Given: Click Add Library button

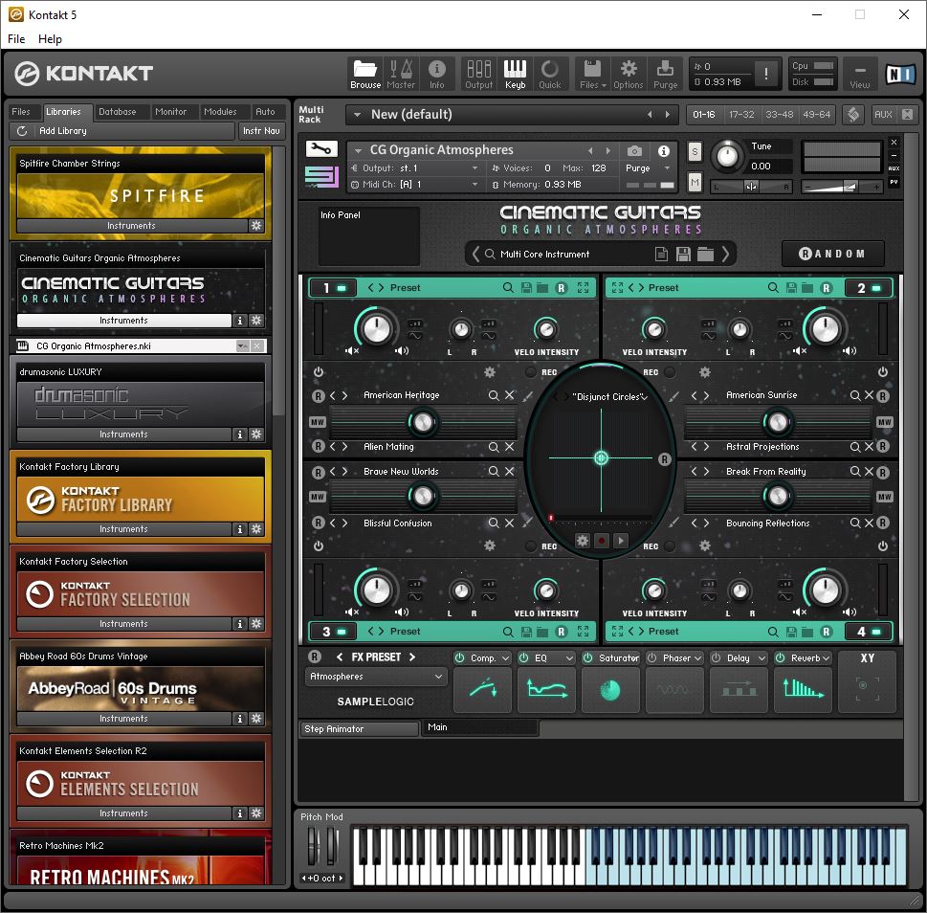Looking at the screenshot, I should tap(63, 131).
